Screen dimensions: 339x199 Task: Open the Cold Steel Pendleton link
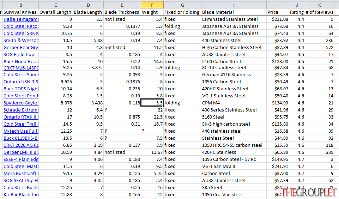[21, 96]
